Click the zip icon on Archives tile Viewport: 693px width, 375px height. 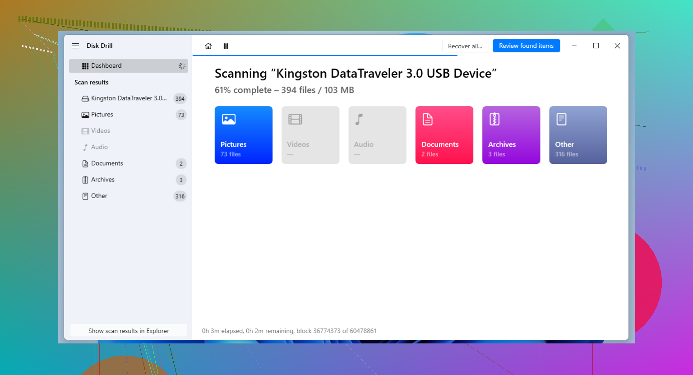(x=494, y=119)
